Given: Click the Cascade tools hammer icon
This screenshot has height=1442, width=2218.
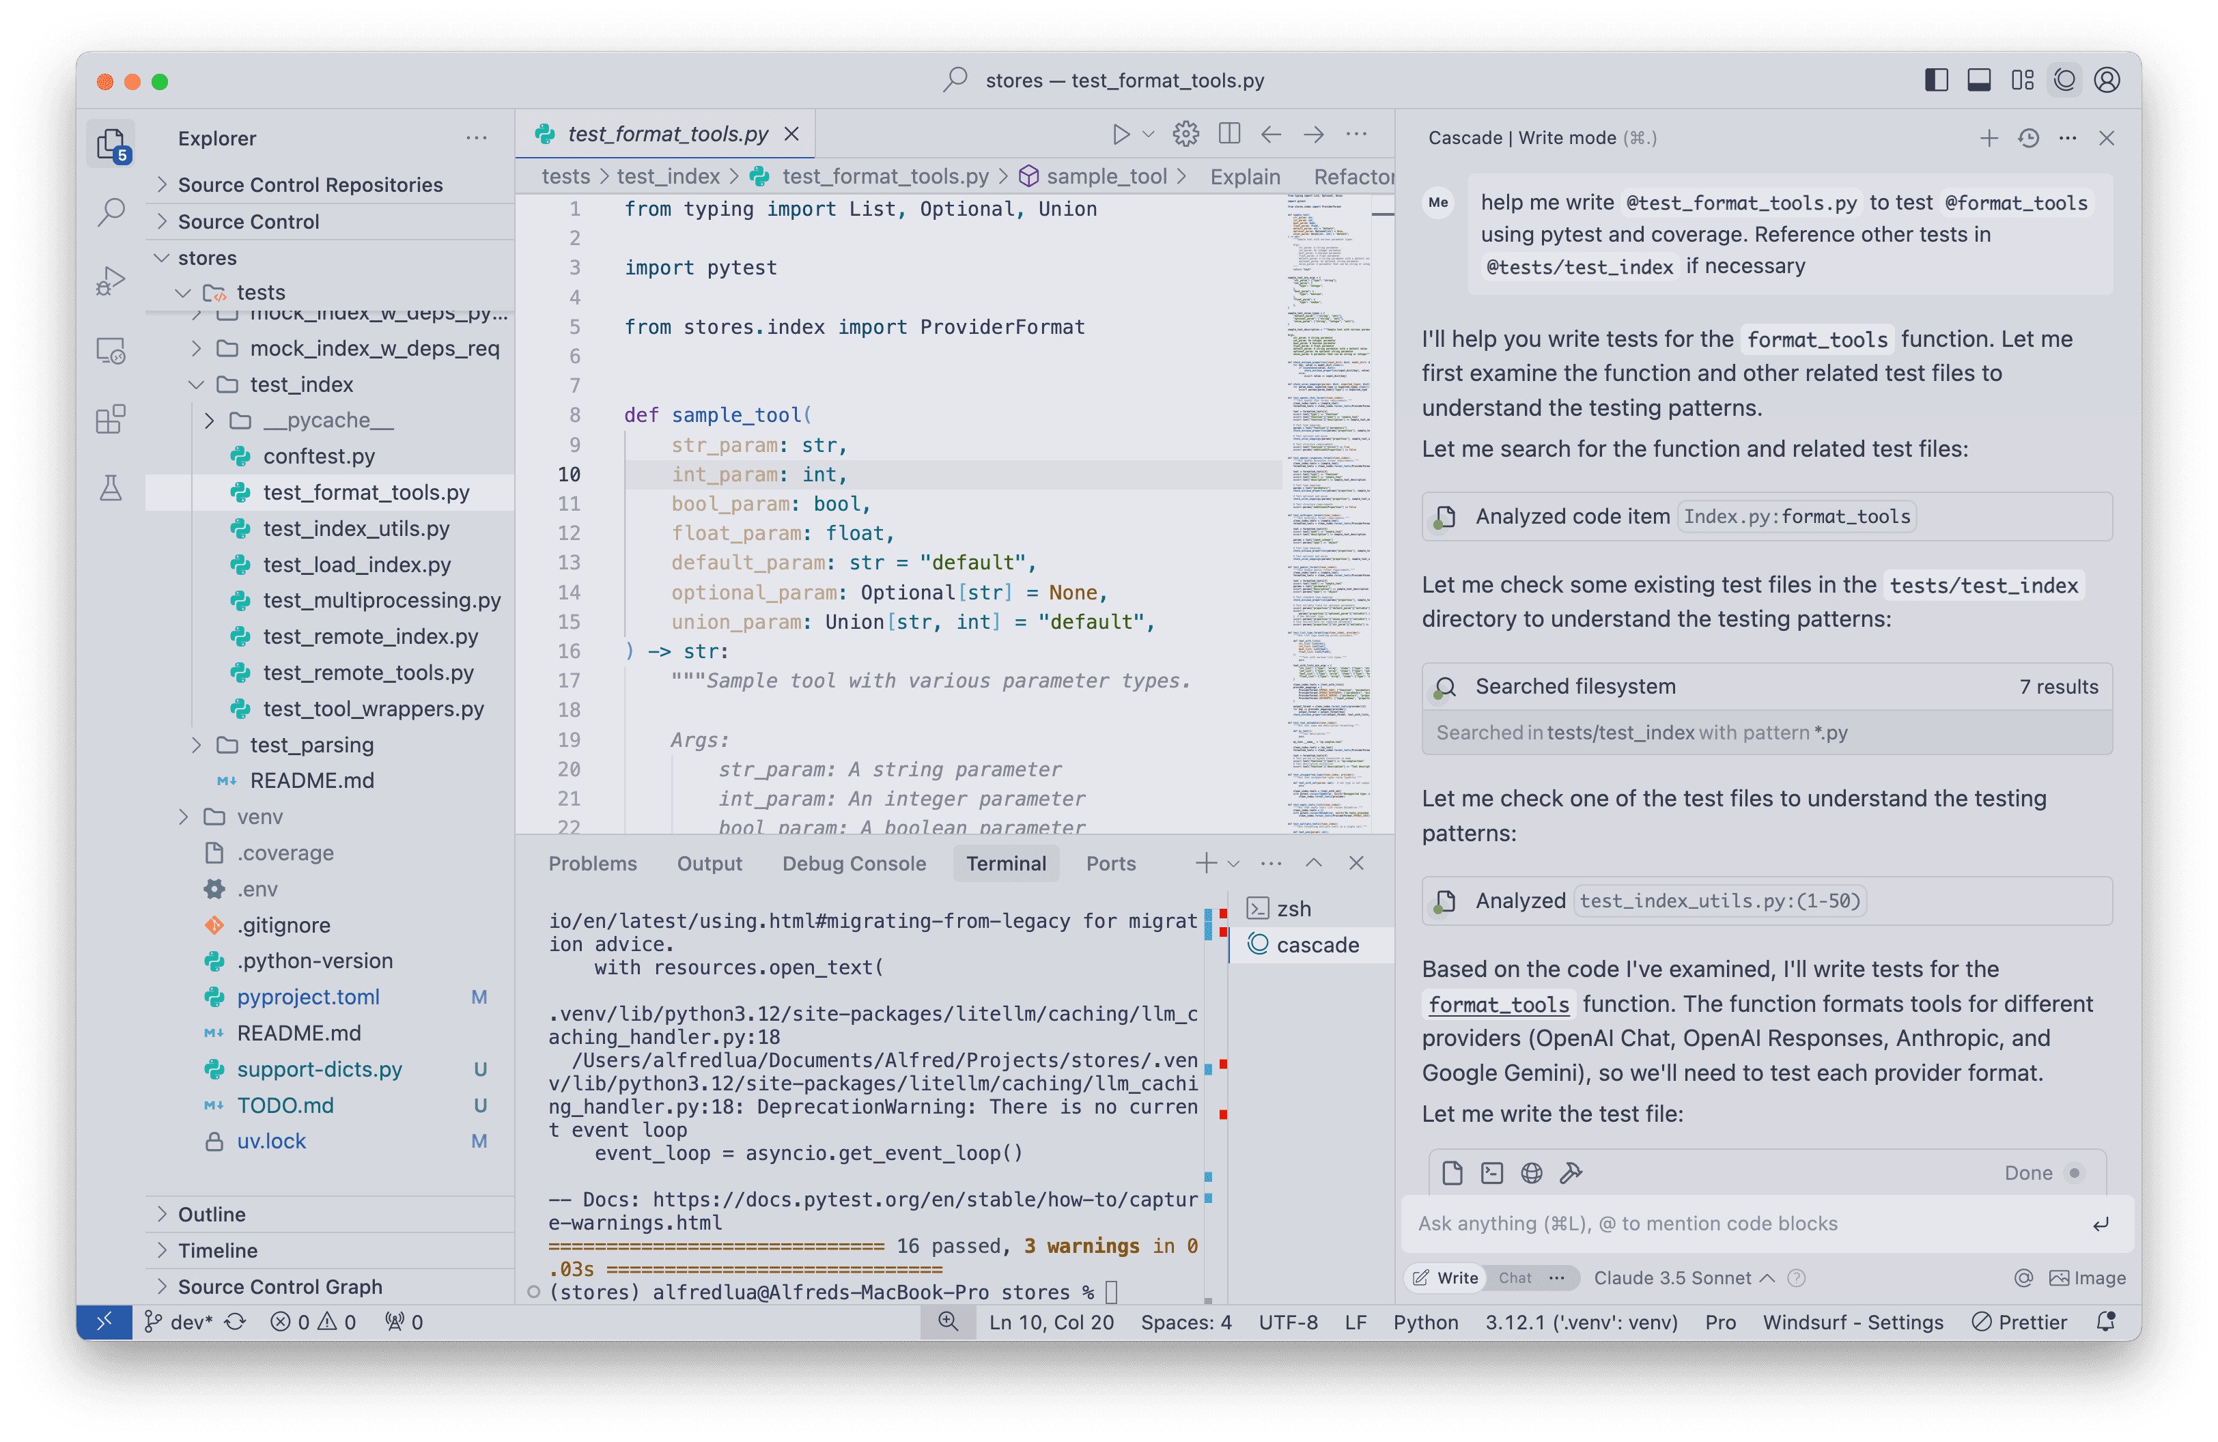Looking at the screenshot, I should point(1571,1173).
